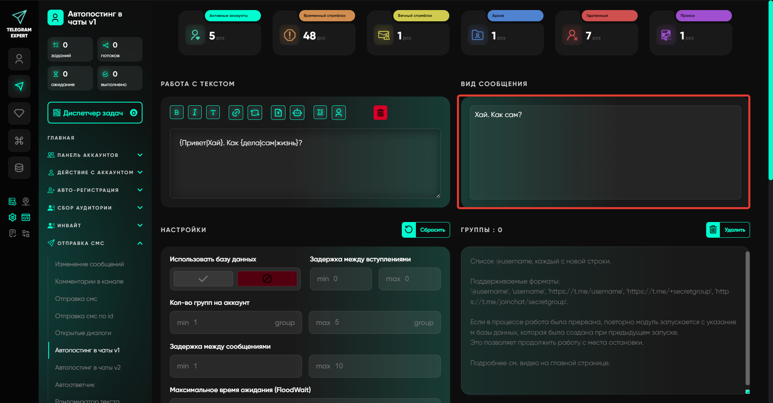
Task: Click the Удалить groups button
Action: click(728, 230)
